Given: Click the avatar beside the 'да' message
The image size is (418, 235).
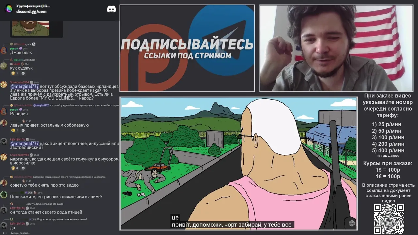Looking at the screenshot, I should [x=4, y=226].
